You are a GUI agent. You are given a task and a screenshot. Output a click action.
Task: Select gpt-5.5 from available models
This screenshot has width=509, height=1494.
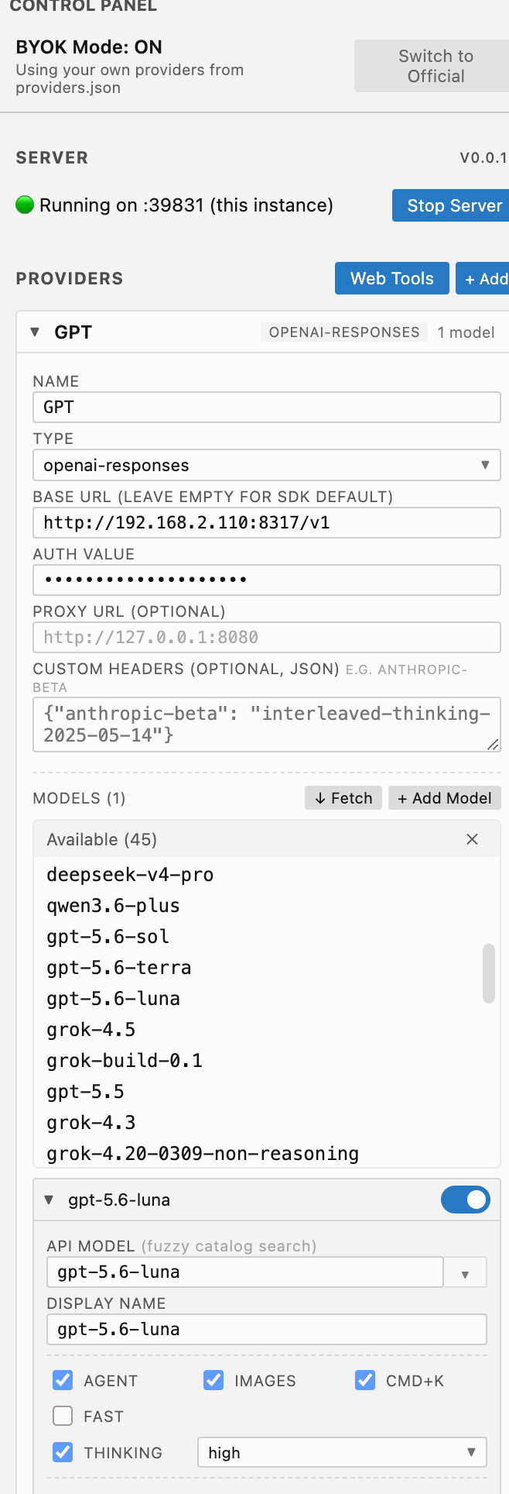coord(267,1092)
